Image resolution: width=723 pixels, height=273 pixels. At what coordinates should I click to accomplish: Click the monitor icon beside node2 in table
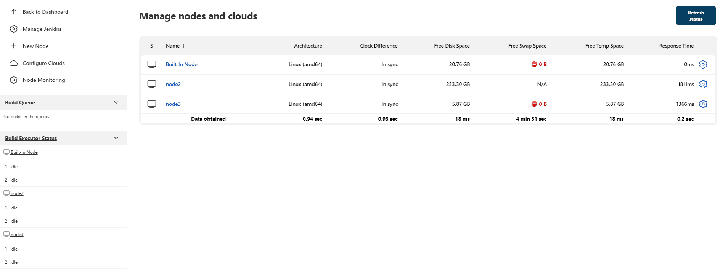(152, 84)
